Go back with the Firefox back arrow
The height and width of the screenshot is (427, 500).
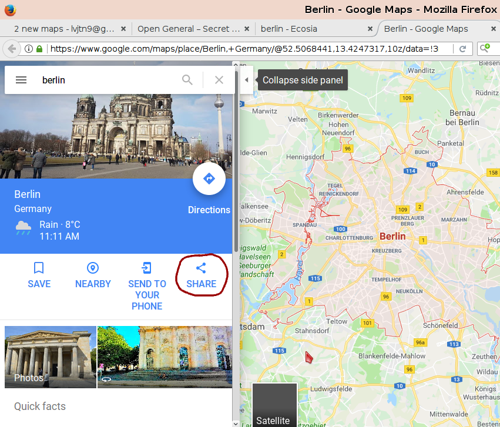coord(12,49)
